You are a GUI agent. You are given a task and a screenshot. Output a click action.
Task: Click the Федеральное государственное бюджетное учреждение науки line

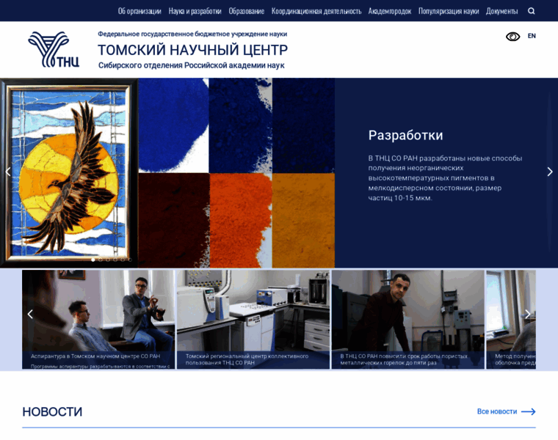[192, 34]
